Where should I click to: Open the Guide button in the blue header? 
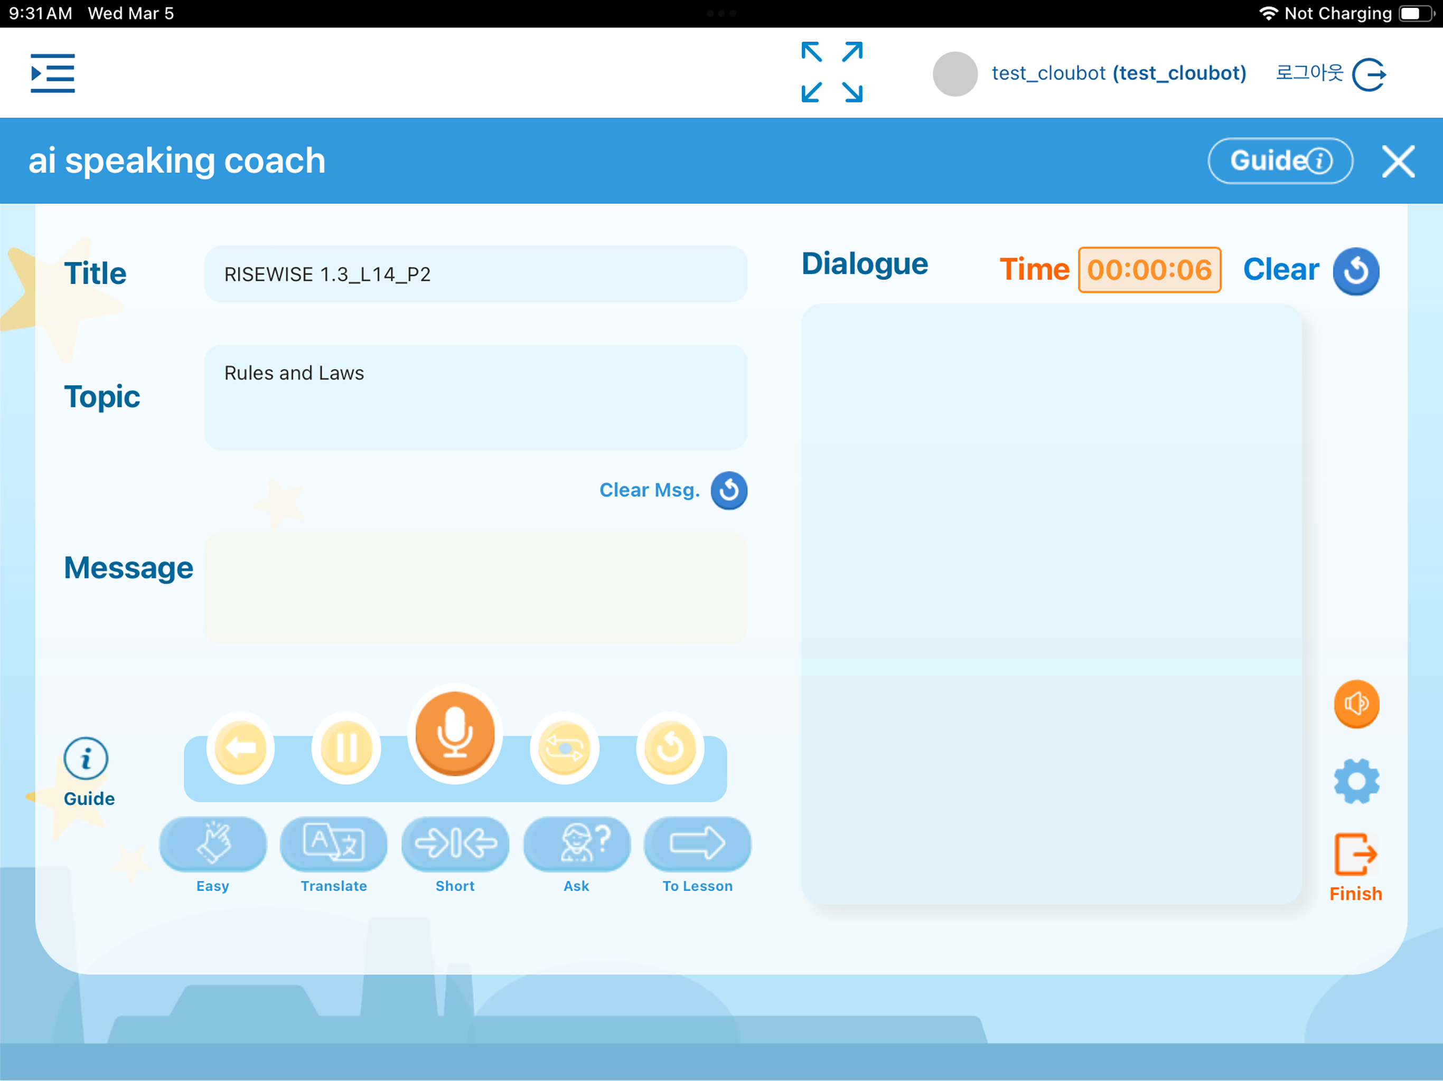1280,160
